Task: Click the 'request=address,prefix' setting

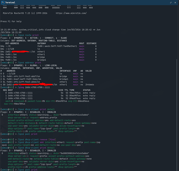Action: pos(44,118)
